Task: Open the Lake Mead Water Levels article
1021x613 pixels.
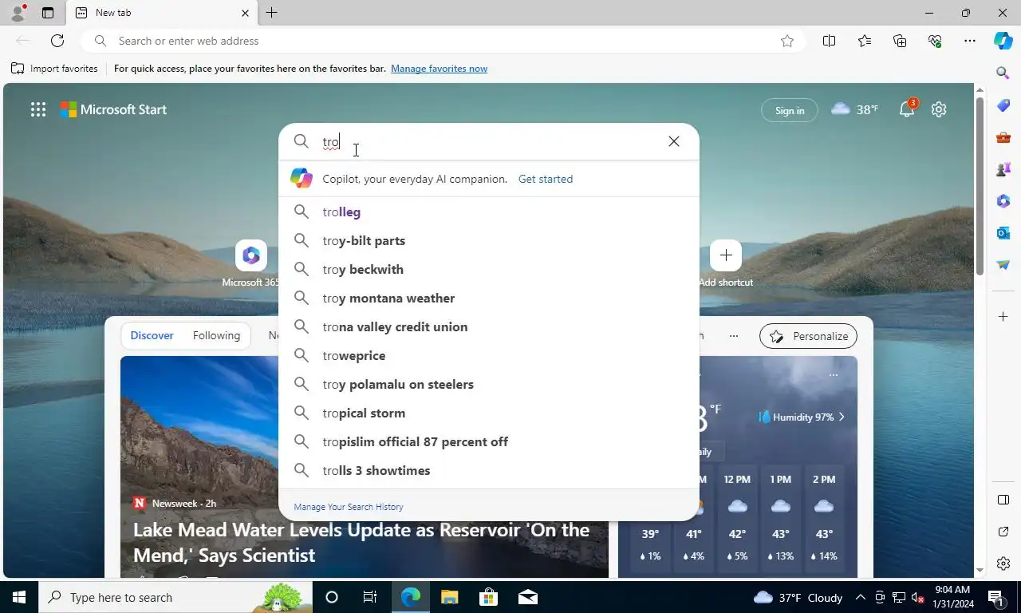Action: (361, 542)
